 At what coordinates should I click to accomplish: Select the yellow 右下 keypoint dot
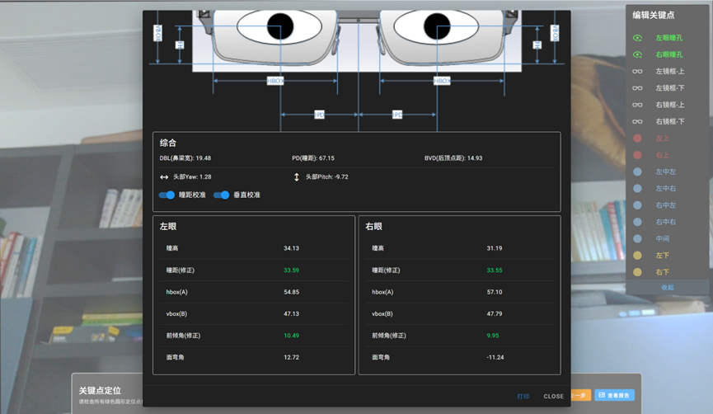(637, 272)
